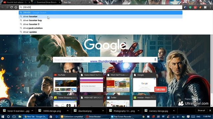Viewport: 213px width, 119px height.
Task: Open the YouTube most-visited thumbnail
Action: click(x=65, y=82)
